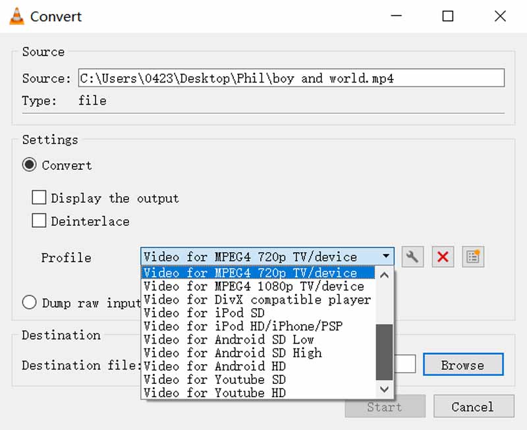Image resolution: width=527 pixels, height=430 pixels.
Task: Click the VLC cone icon in title bar
Action: [x=17, y=16]
